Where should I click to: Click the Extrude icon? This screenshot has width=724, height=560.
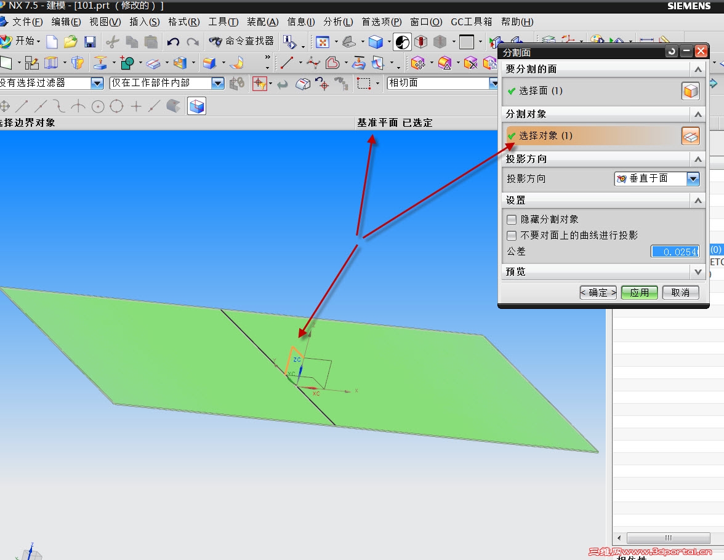(x=50, y=63)
